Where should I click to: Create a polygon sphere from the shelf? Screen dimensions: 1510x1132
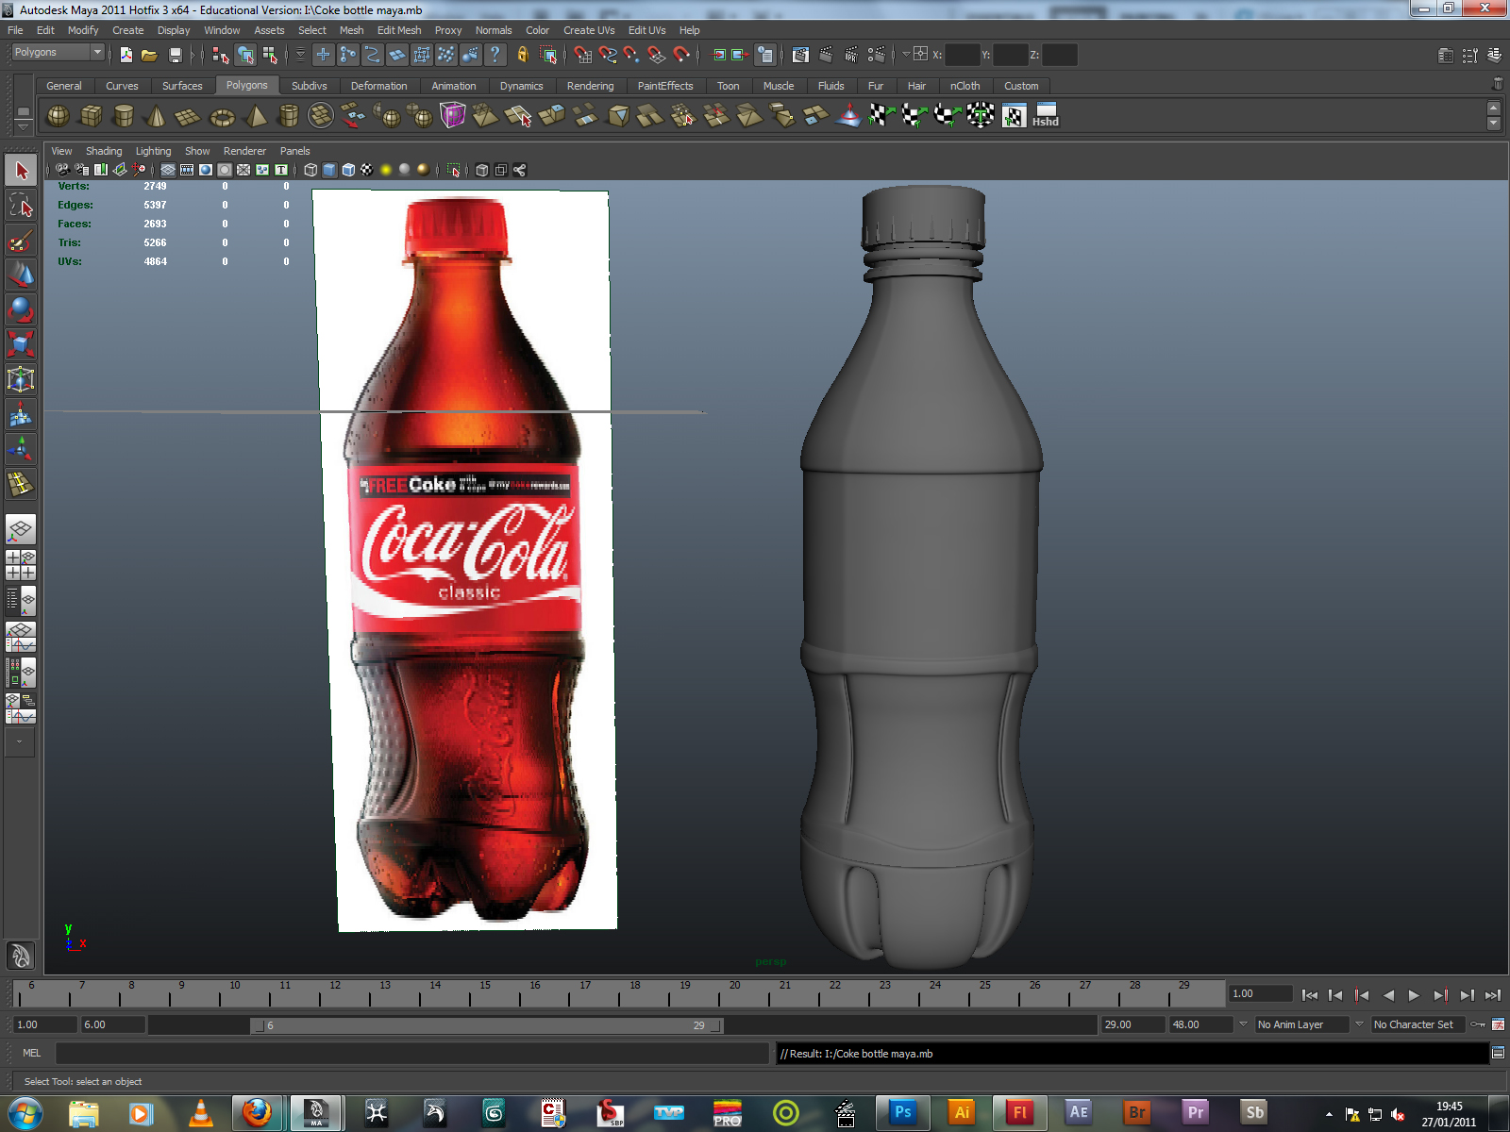[x=59, y=116]
